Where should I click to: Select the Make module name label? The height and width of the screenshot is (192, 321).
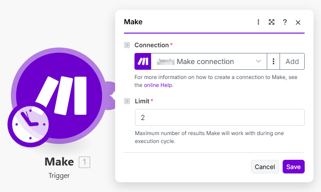coord(60,162)
